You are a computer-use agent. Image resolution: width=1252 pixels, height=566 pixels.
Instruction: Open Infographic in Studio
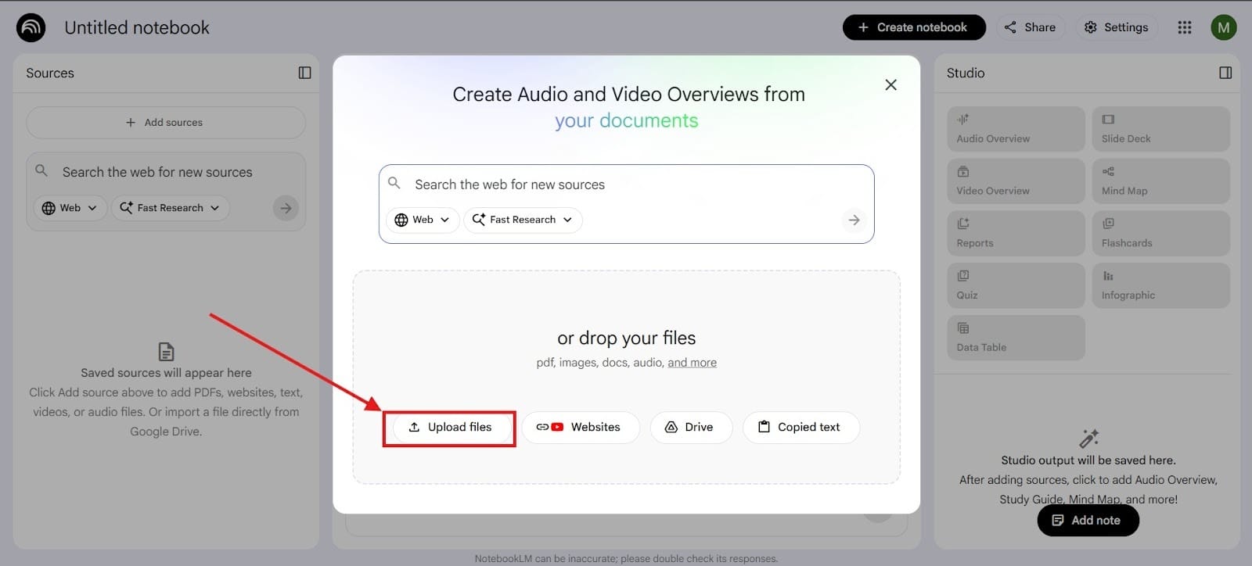(1160, 285)
